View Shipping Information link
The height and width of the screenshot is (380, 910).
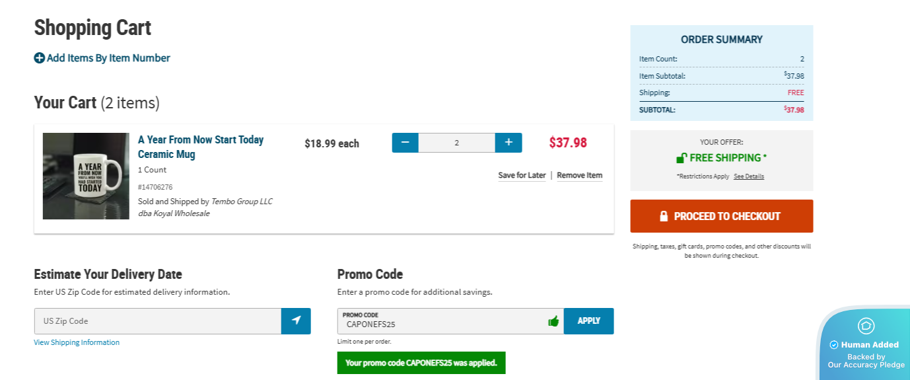click(77, 342)
